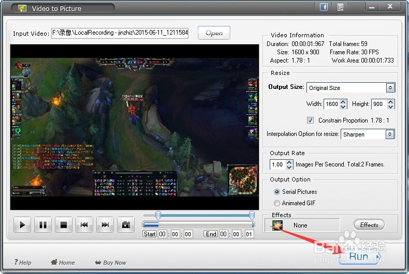This screenshot has width=409, height=274.
Task: Decrease Height with down arrow
Action: 390,106
